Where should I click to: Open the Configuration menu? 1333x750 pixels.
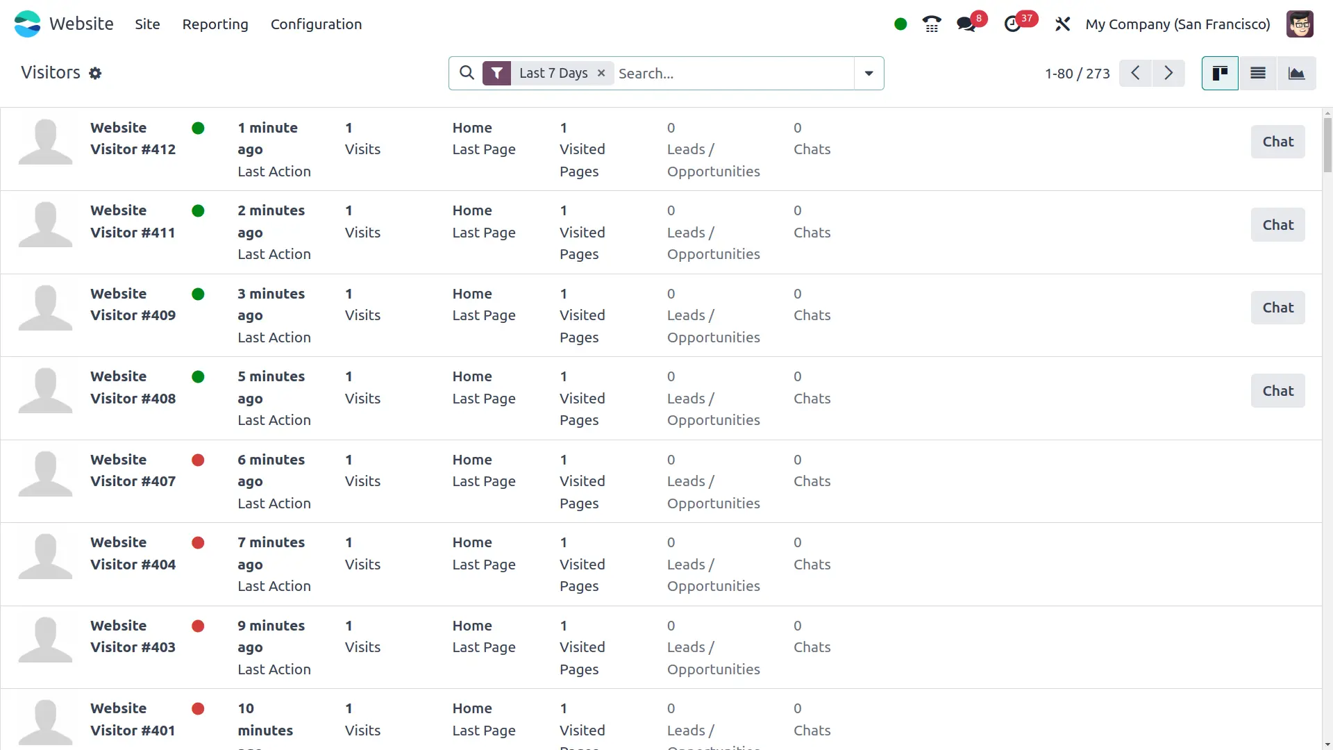click(316, 24)
